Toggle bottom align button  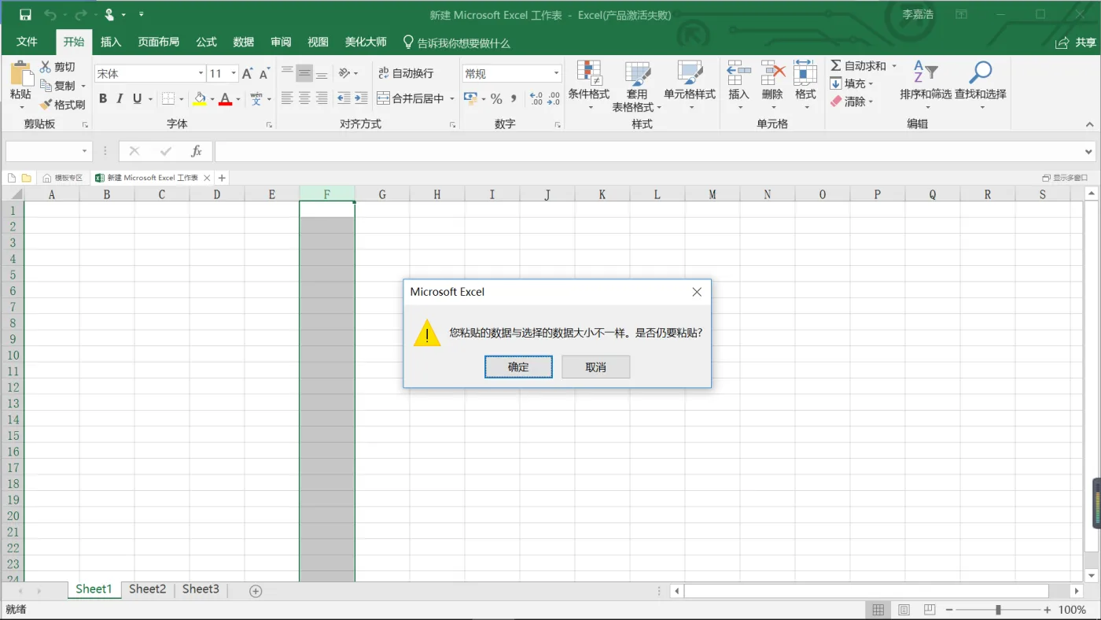[322, 73]
